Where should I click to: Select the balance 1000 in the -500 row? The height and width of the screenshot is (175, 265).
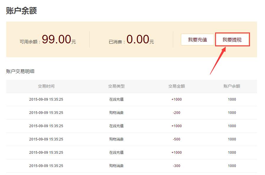(x=232, y=139)
